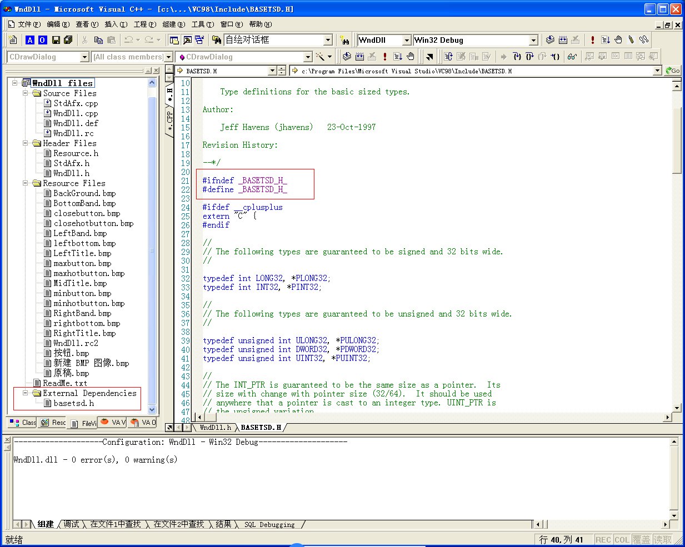The height and width of the screenshot is (547, 685).
Task: Select Resource.h in Header Files
Action: (76, 153)
